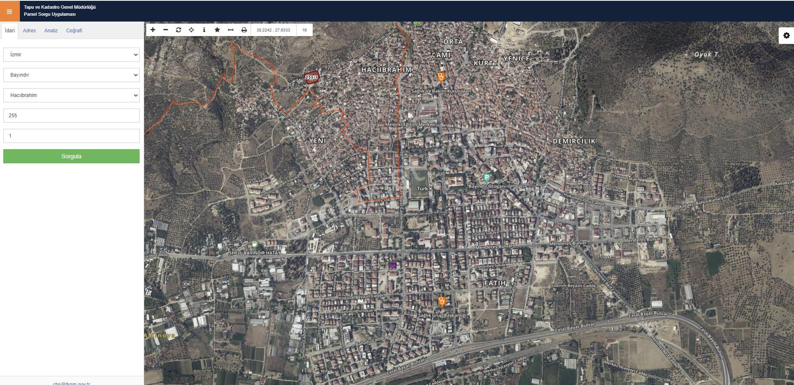Zoom out with the minus icon
The height and width of the screenshot is (385, 794).
click(x=166, y=30)
